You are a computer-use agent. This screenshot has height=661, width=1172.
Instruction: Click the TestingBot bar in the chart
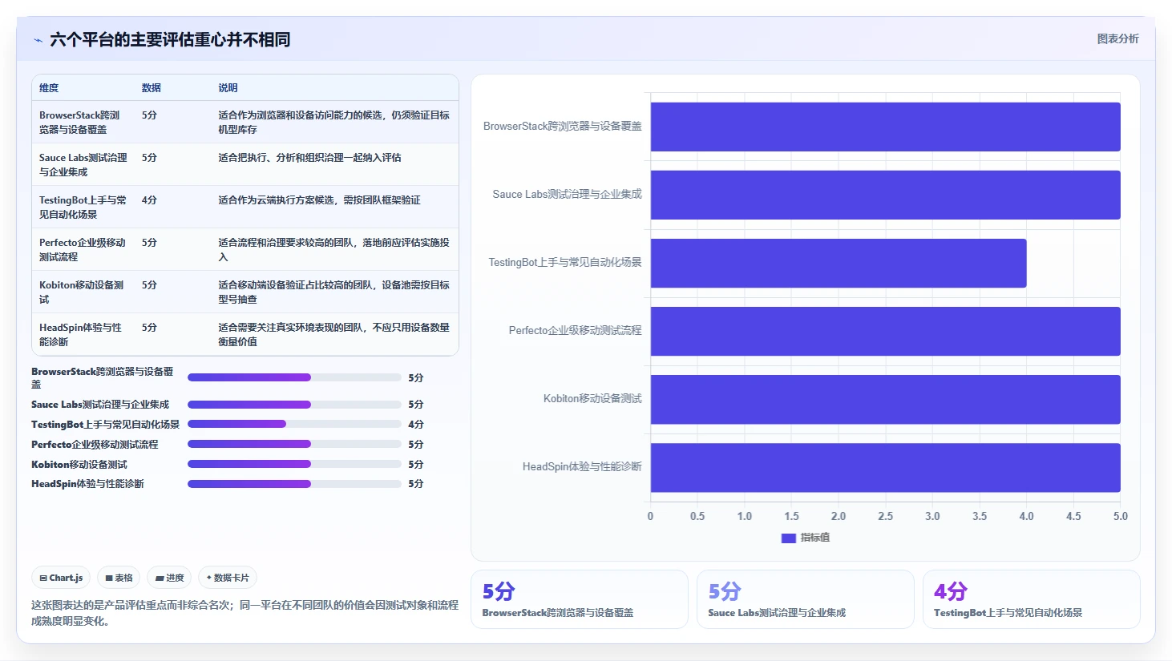839,263
